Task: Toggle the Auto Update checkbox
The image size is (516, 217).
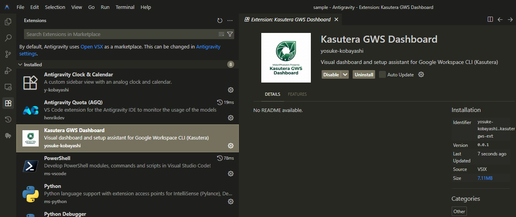Action: (382, 74)
